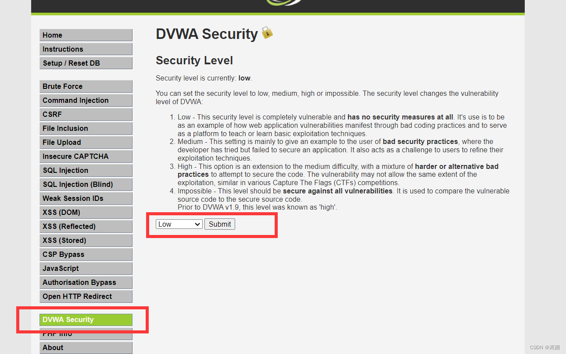Image resolution: width=566 pixels, height=354 pixels.
Task: Click the 'Prior to DVWA v1.9' line
Action: point(258,207)
